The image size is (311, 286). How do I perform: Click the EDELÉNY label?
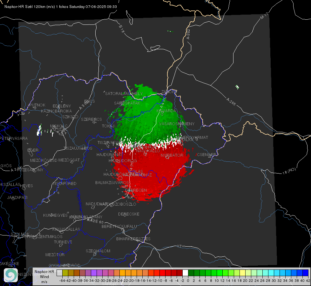point(62,106)
